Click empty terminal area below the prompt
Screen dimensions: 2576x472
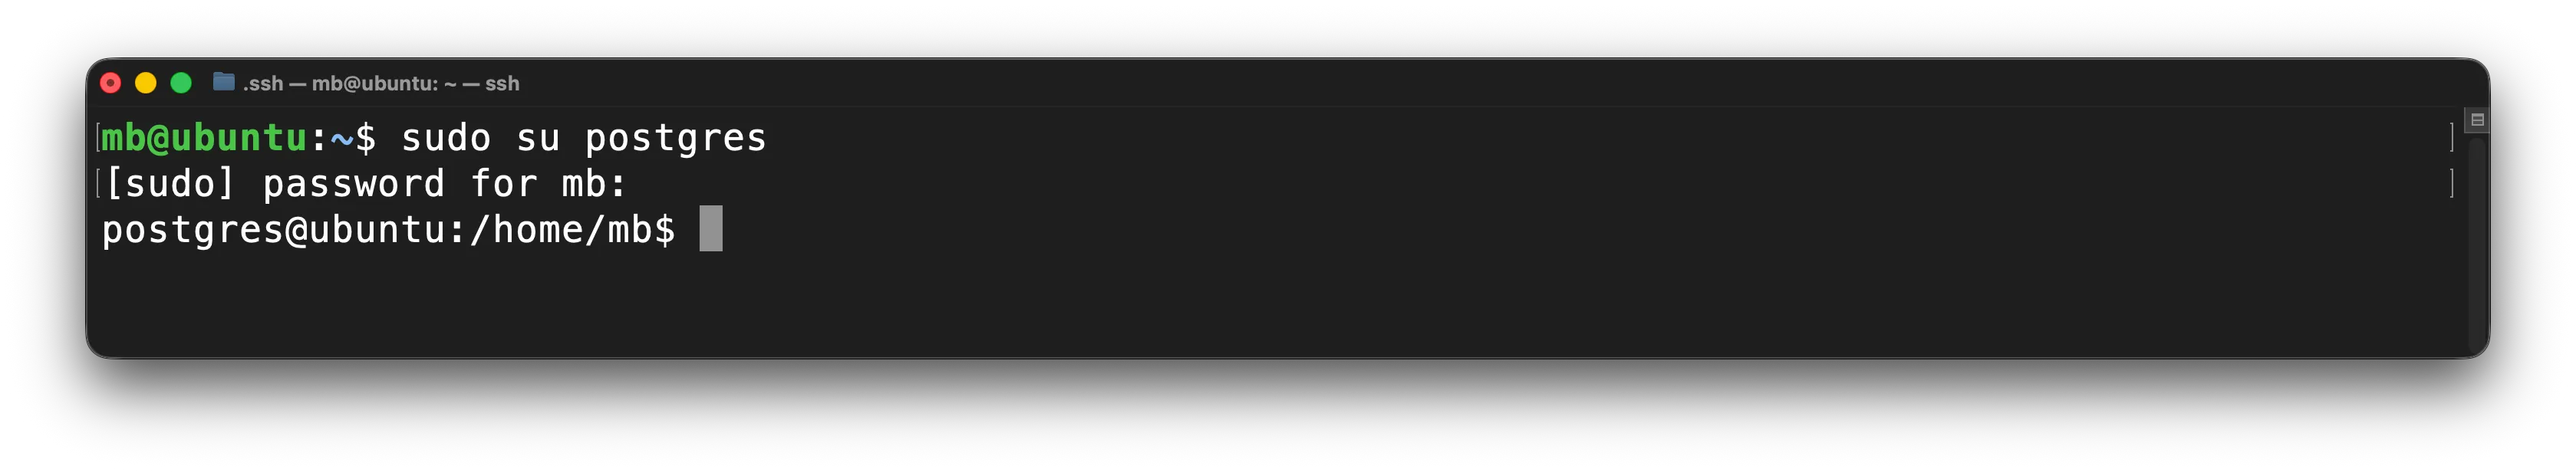pos(1280,304)
